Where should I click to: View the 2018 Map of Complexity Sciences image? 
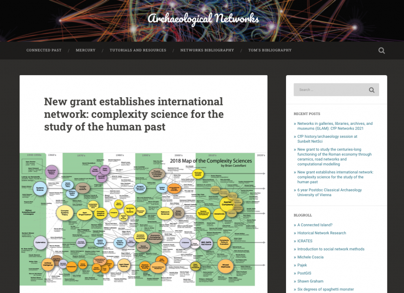tap(144, 219)
